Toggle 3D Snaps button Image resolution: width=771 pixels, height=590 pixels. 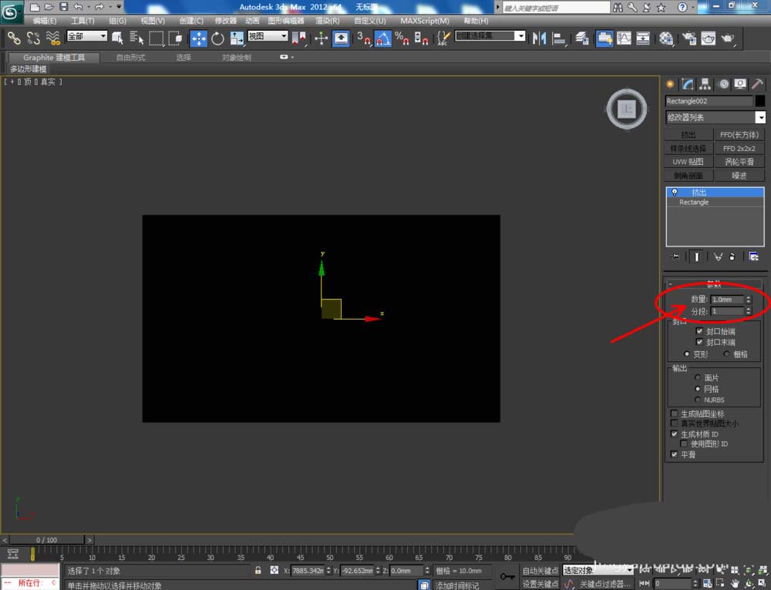click(x=363, y=38)
